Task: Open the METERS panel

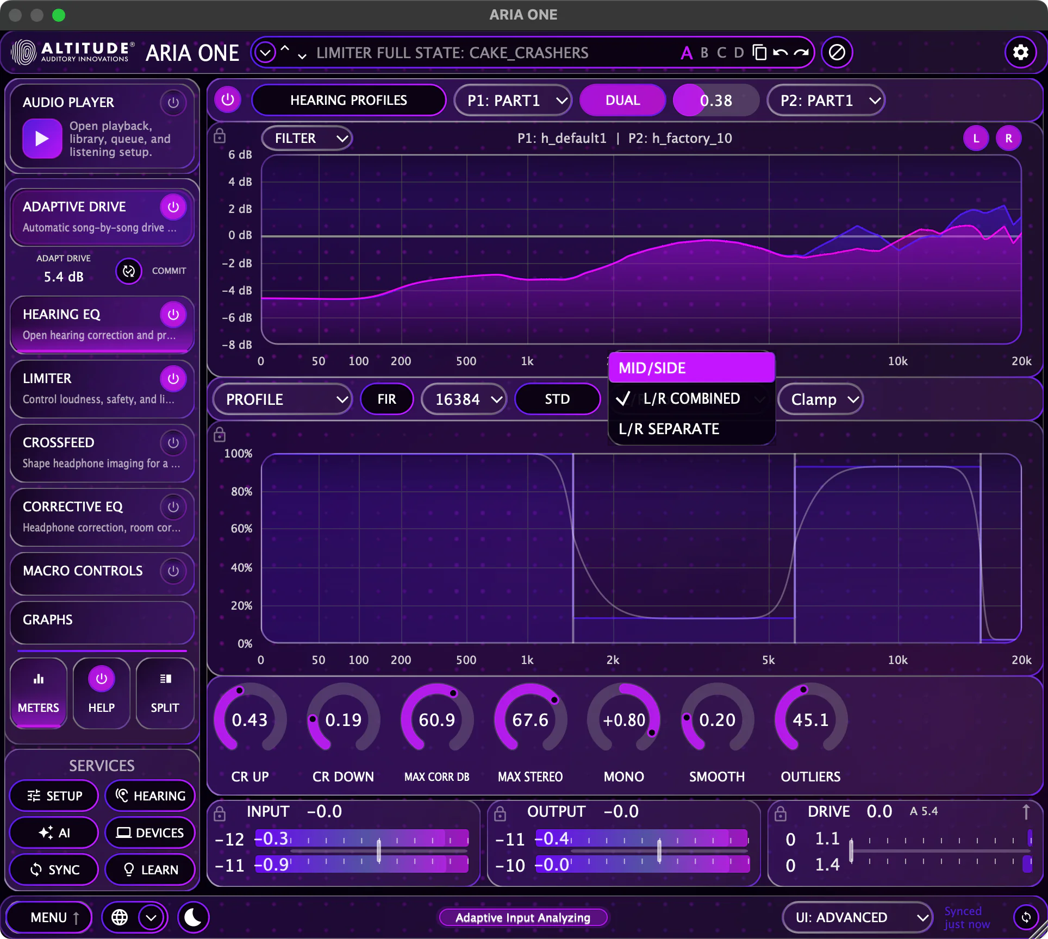Action: click(39, 693)
